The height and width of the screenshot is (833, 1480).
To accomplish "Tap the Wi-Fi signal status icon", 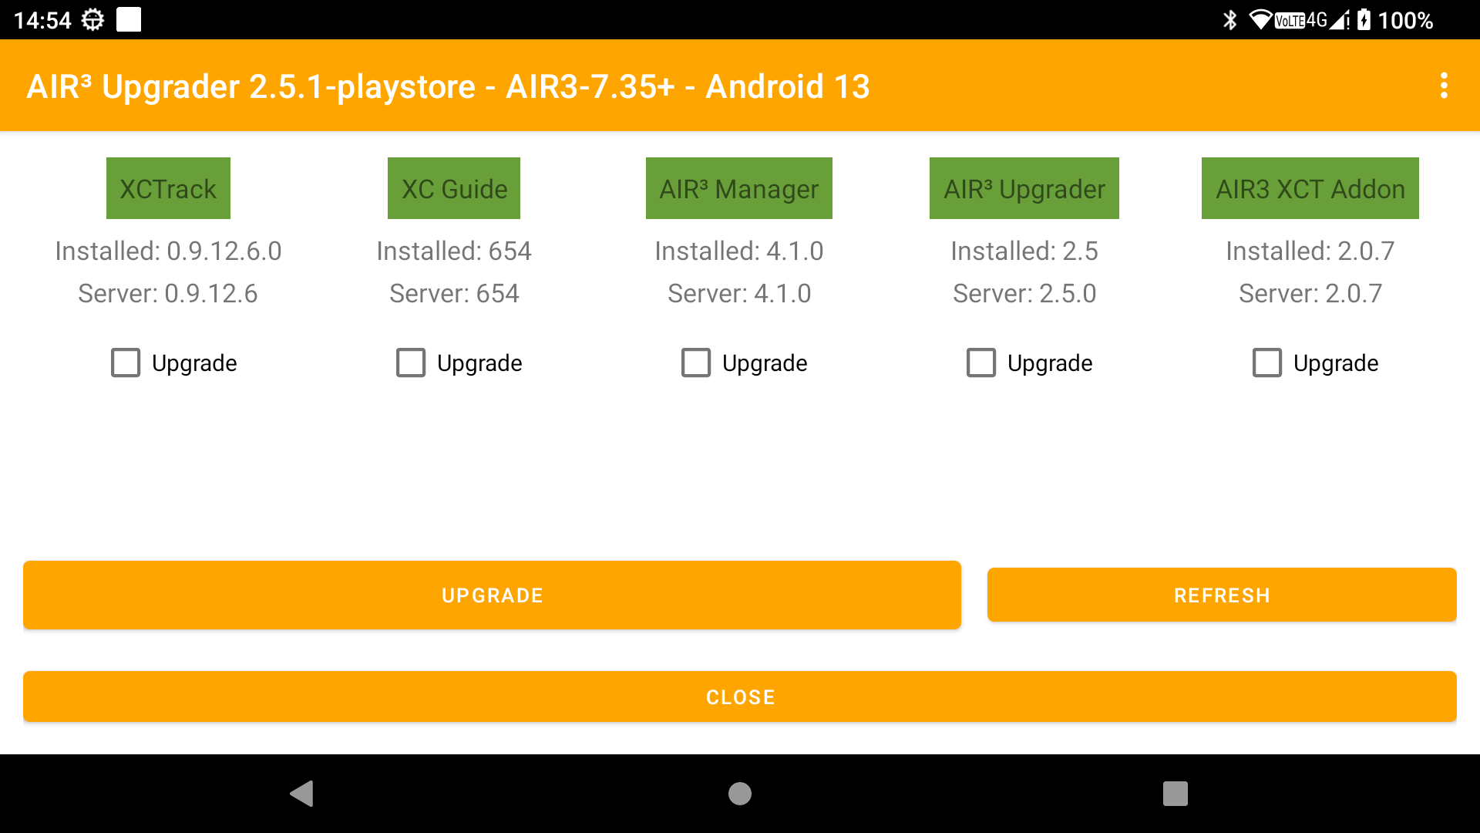I will (1260, 19).
